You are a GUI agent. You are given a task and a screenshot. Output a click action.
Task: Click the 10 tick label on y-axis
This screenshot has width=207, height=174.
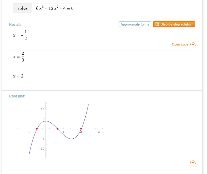tap(43, 109)
